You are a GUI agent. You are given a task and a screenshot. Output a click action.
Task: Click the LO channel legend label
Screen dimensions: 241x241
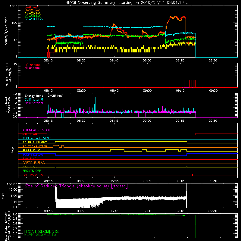pyautogui.click(x=33, y=65)
